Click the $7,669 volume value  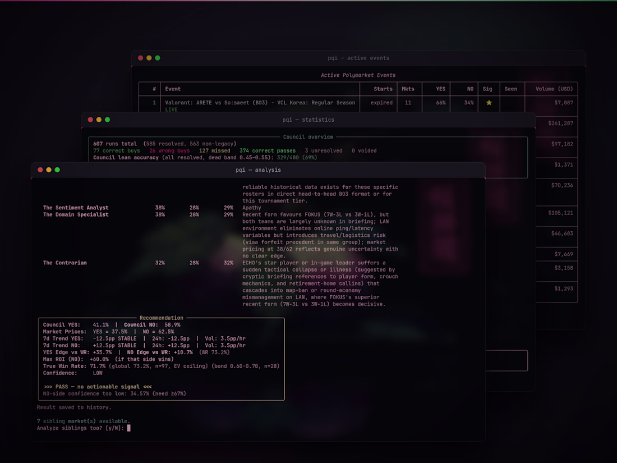564,254
